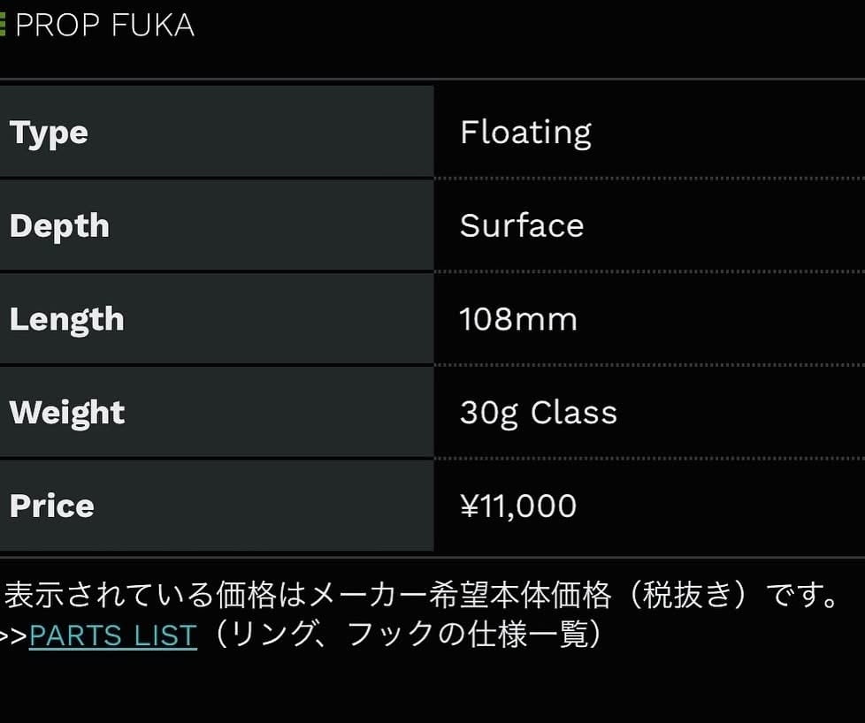
Task: Click the double arrows before PARTS LIST
Action: [x=14, y=635]
